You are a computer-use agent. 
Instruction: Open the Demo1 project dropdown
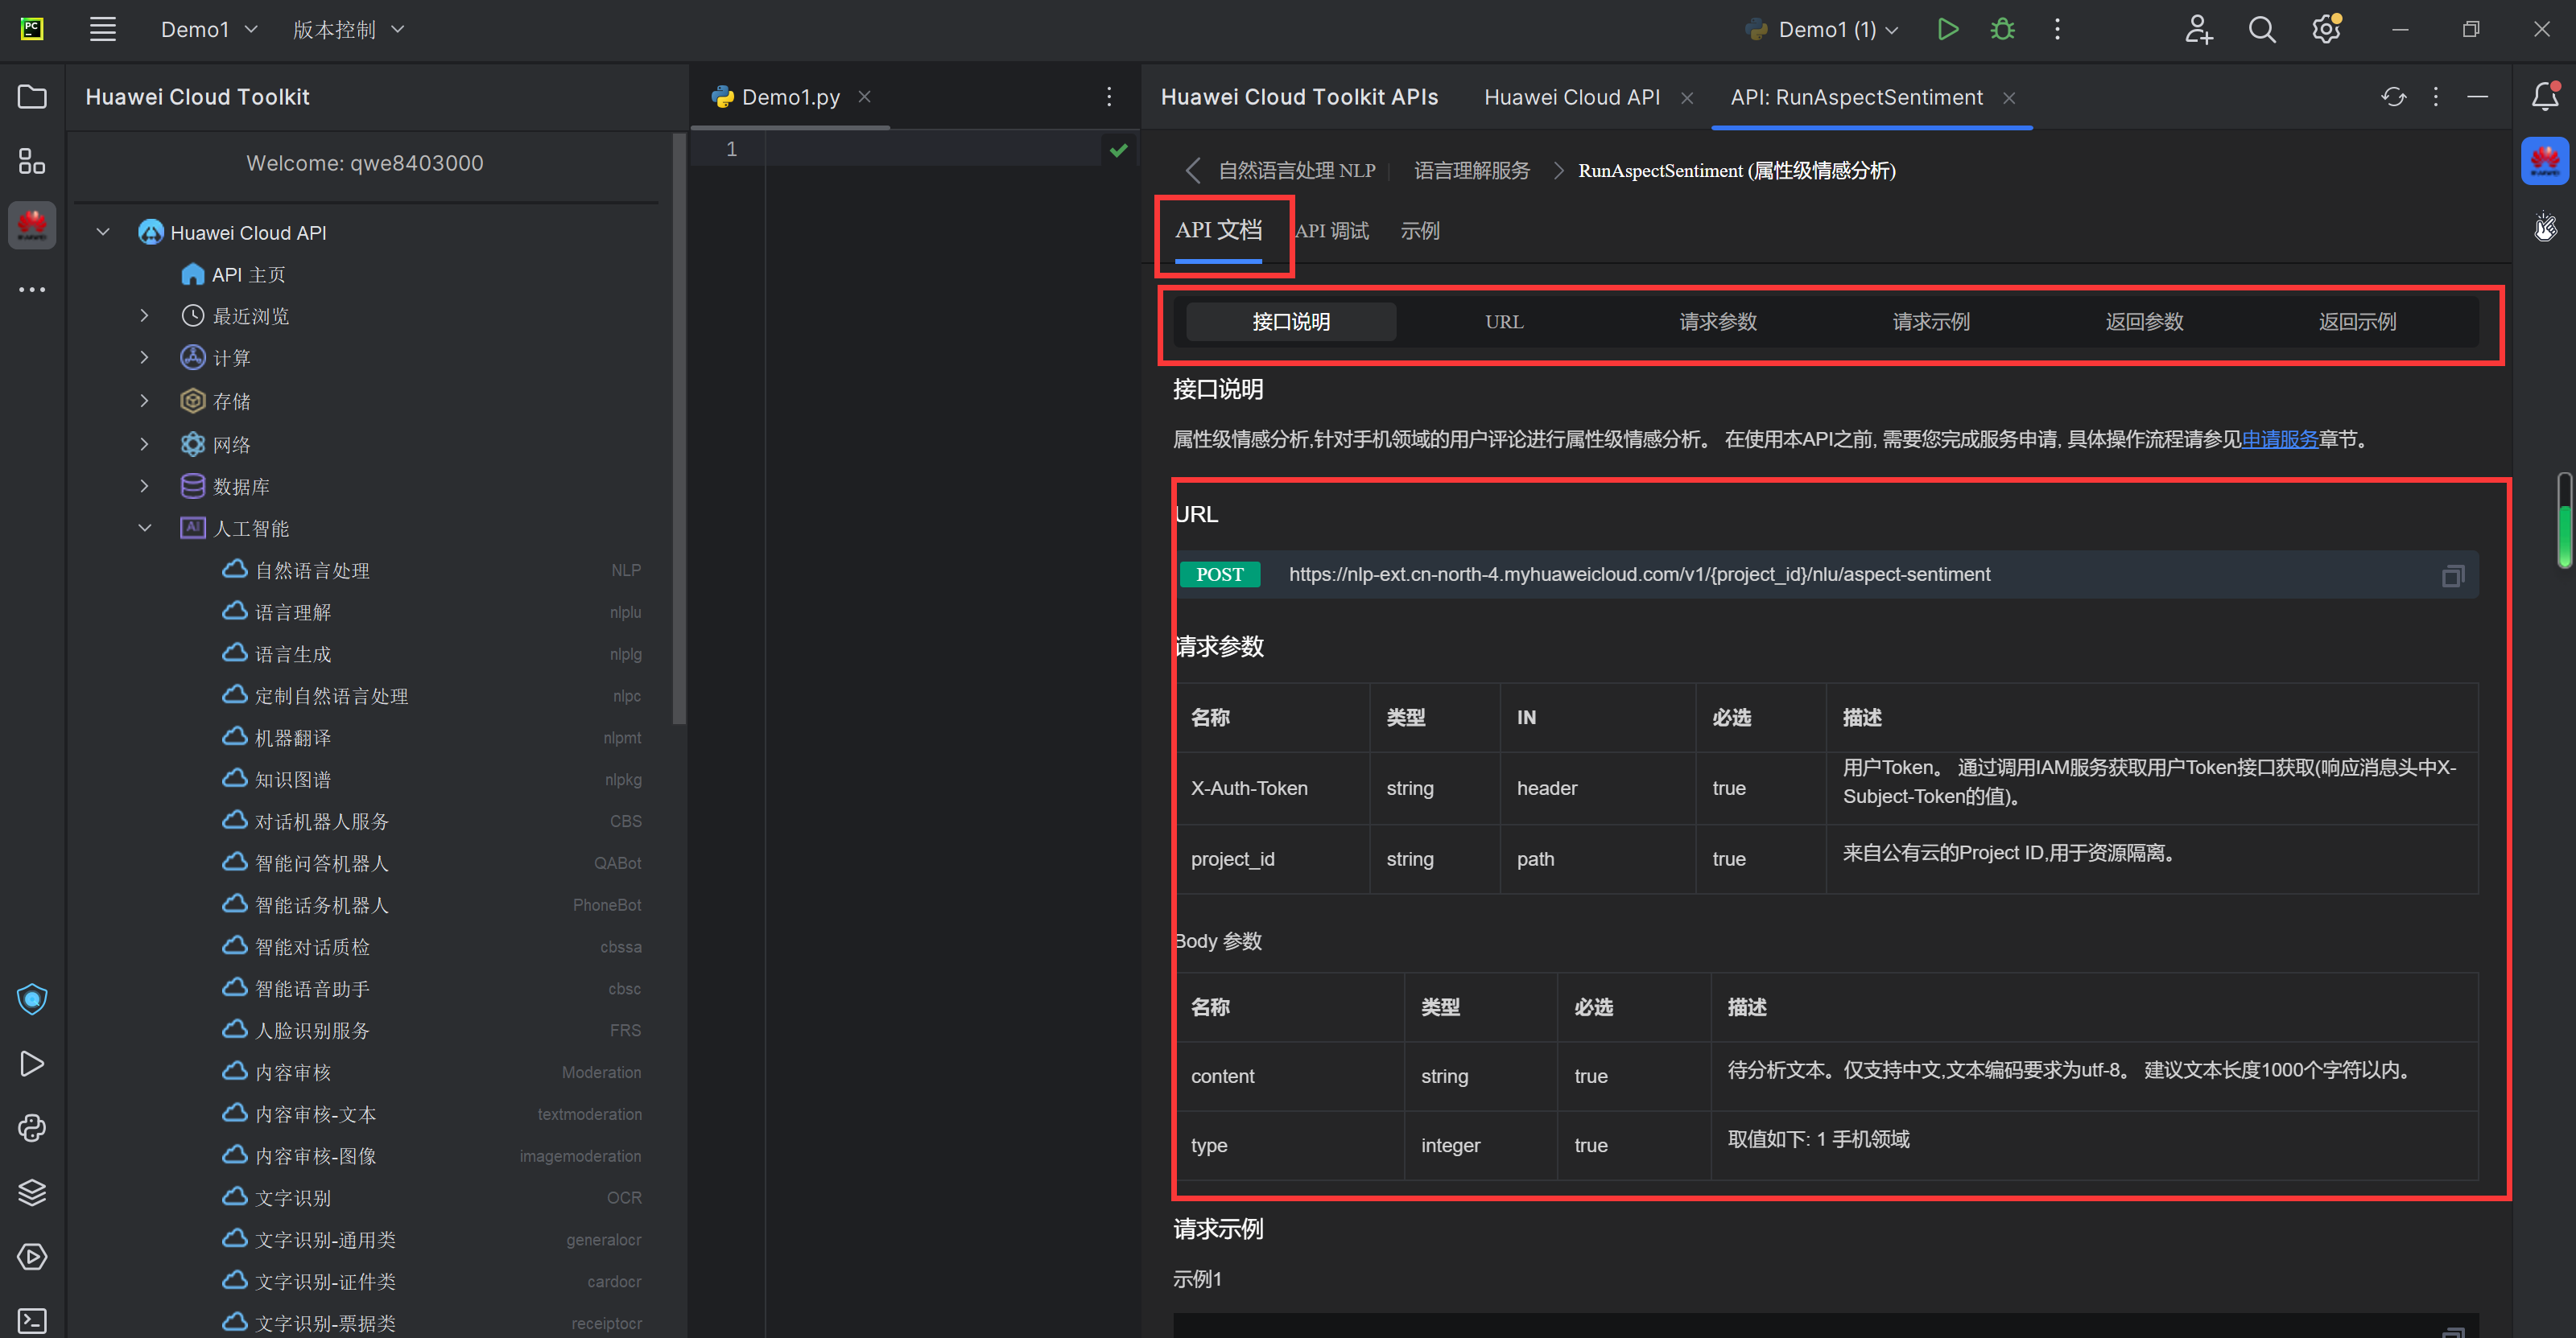209,29
